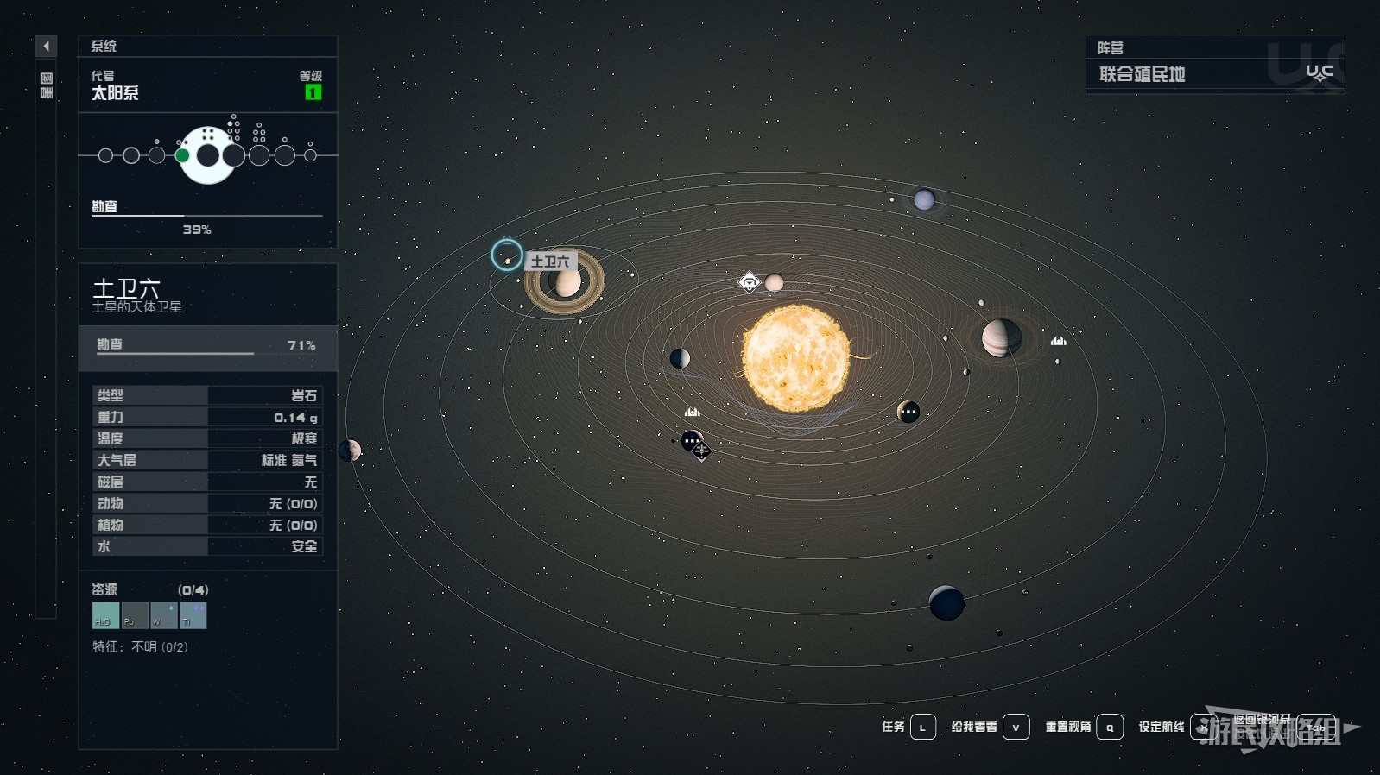Viewport: 1380px width, 775px height.
Task: Click outpost icon beside the striped gas giant
Action: click(1059, 341)
